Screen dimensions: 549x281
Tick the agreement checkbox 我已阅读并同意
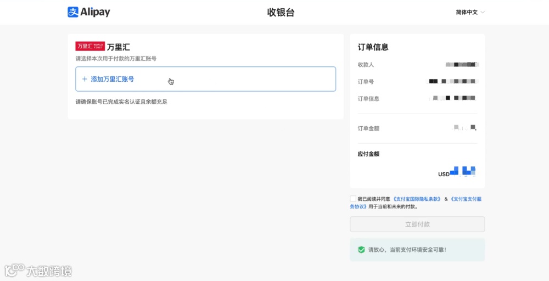[353, 199]
